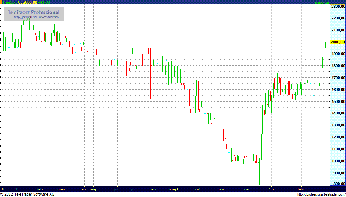
Task: Click the dec. month label
Action: (248, 189)
